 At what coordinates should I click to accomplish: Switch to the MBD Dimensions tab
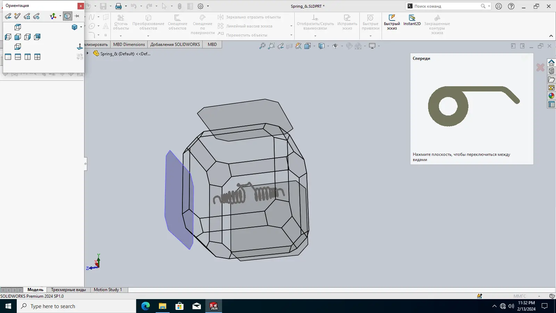[x=129, y=45]
